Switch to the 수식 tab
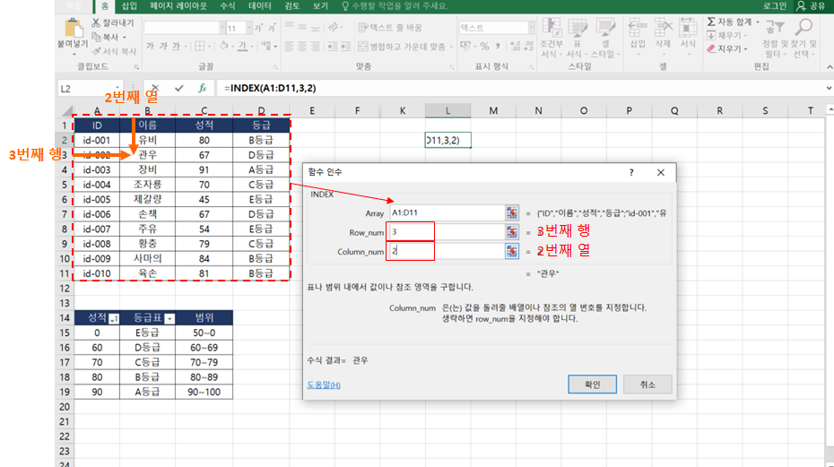834x467 pixels. pos(228,6)
